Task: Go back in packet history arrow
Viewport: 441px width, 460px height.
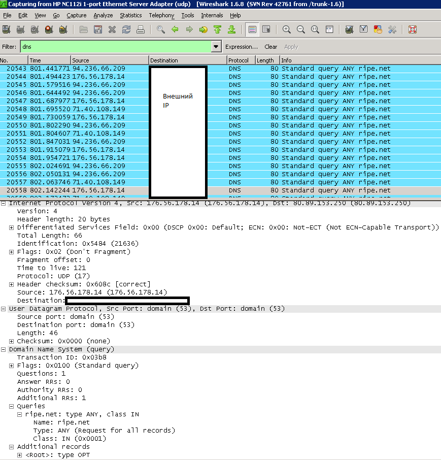Action: tap(175, 29)
